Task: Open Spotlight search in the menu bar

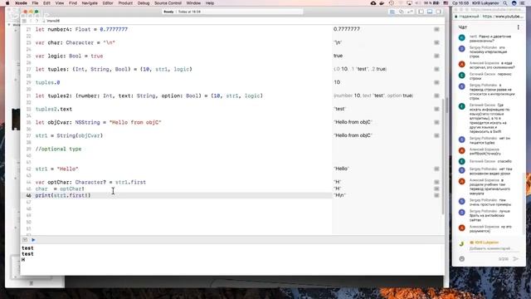Action: pyautogui.click(x=505, y=3)
